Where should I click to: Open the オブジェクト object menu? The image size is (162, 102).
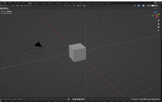(x=28, y=5)
